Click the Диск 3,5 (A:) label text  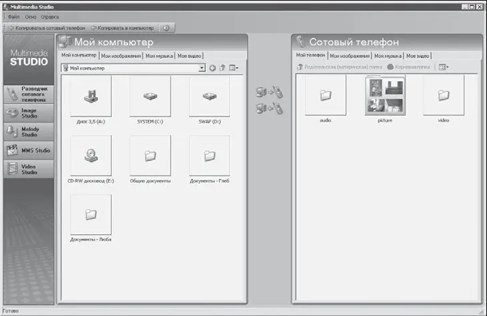91,122
